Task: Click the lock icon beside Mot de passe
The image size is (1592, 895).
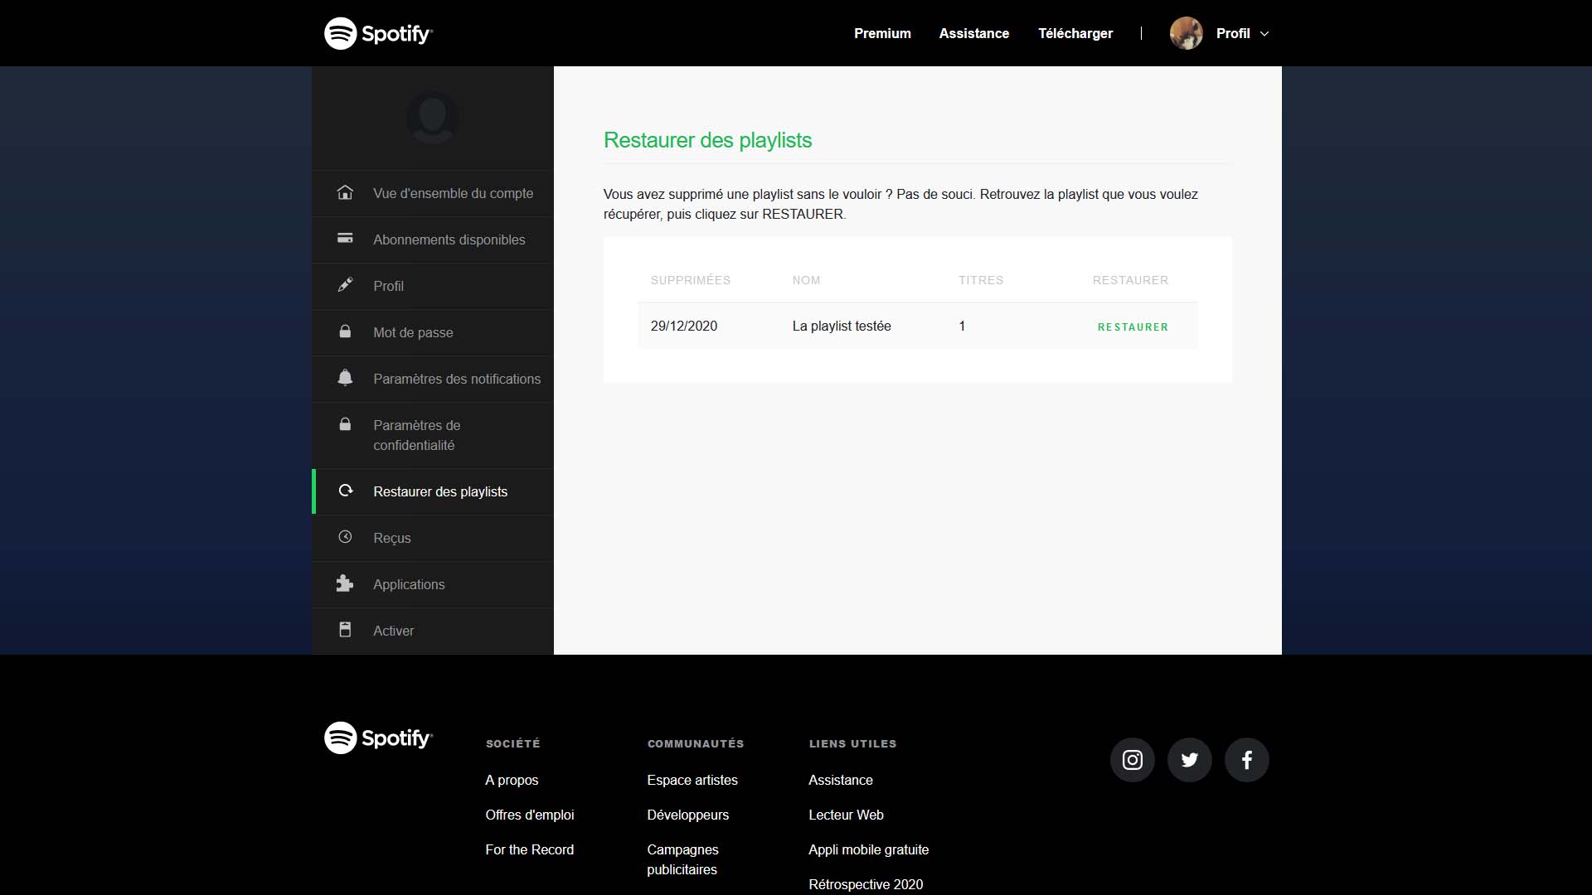Action: click(345, 331)
